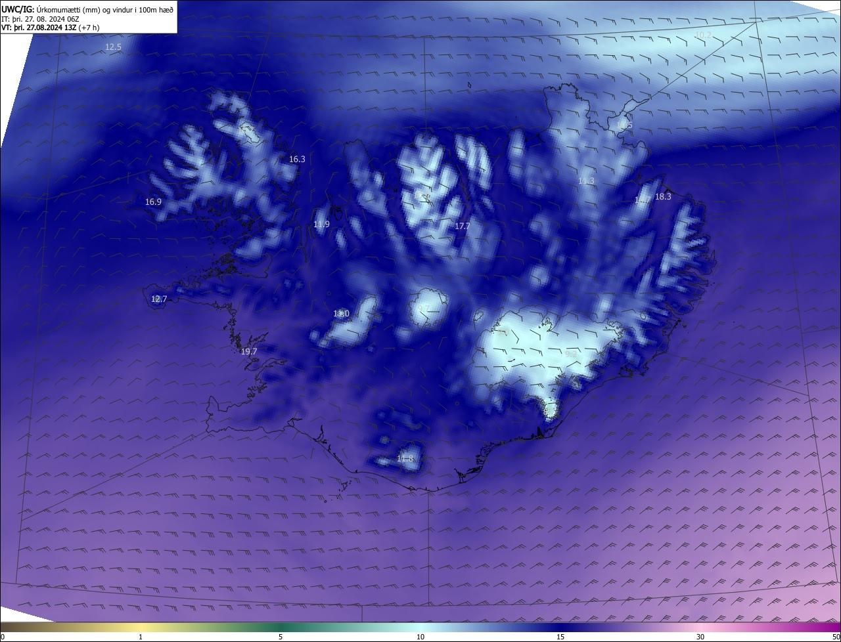Click the 12.5 value over the sea
The image size is (841, 642).
(x=114, y=47)
